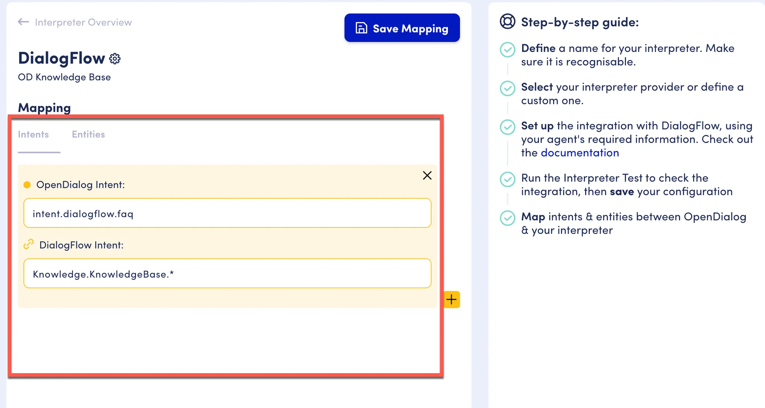Focus the OpenDialog Intent input field
The height and width of the screenshot is (408, 765).
[x=227, y=213]
